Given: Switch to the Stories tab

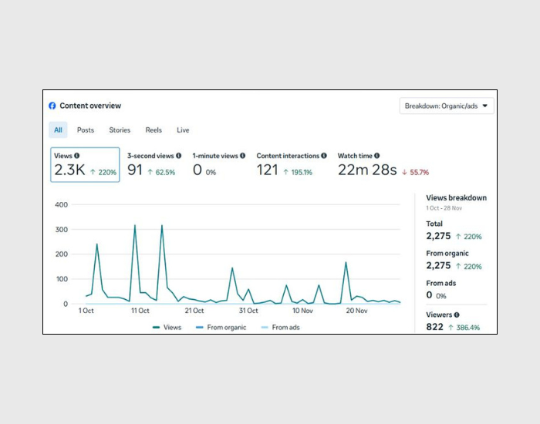Looking at the screenshot, I should (120, 130).
